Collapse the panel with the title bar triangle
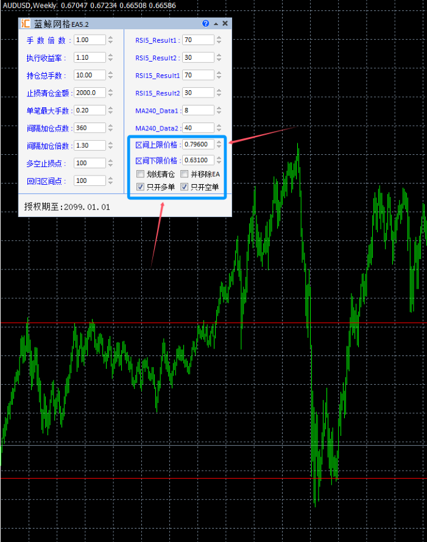This screenshot has height=542, width=427. tap(216, 24)
